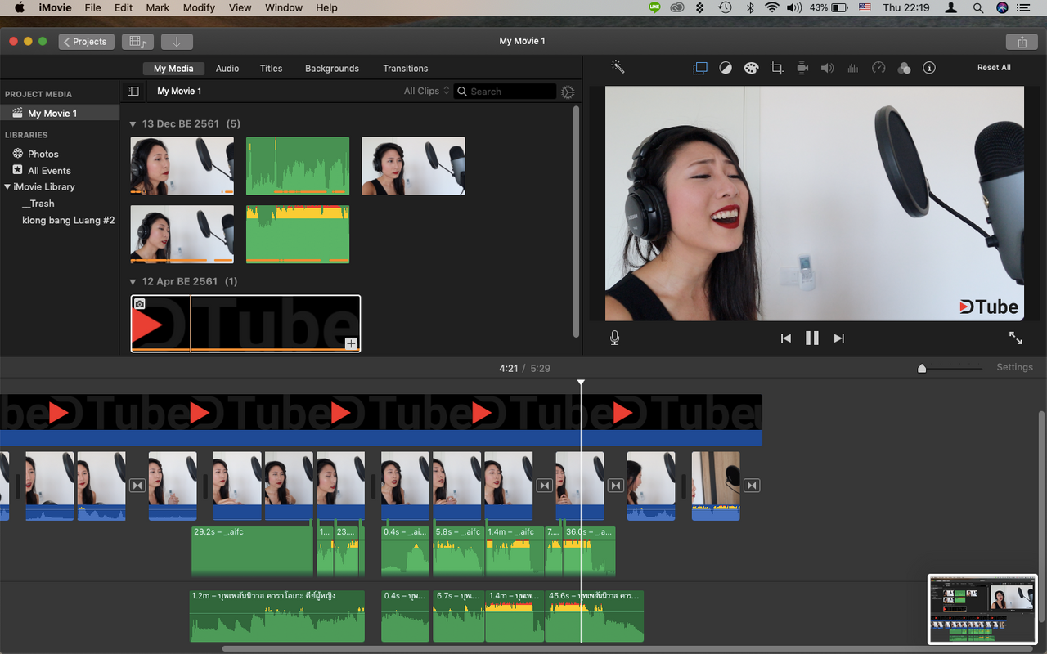Screen dimensions: 1047x654
Task: Open noise reduction and equalizer tool
Action: click(x=853, y=68)
